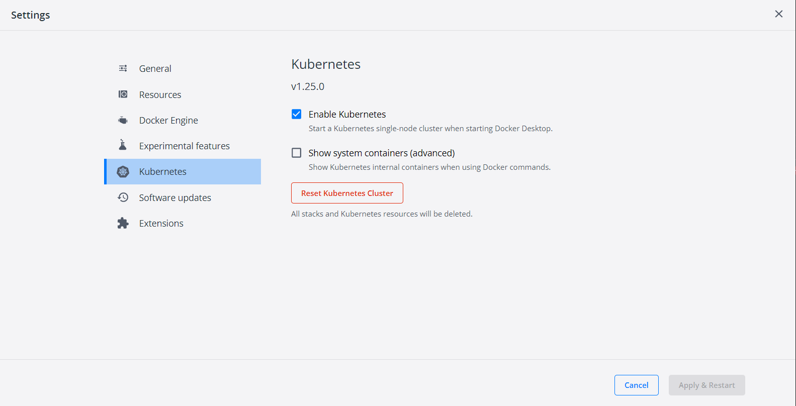Click the Kubernetes helm wheel icon
Image resolution: width=796 pixels, height=406 pixels.
tap(123, 172)
